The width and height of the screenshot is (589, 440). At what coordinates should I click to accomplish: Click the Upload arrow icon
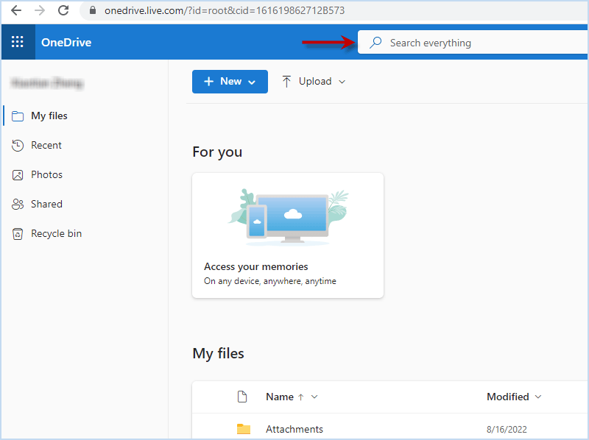click(286, 82)
